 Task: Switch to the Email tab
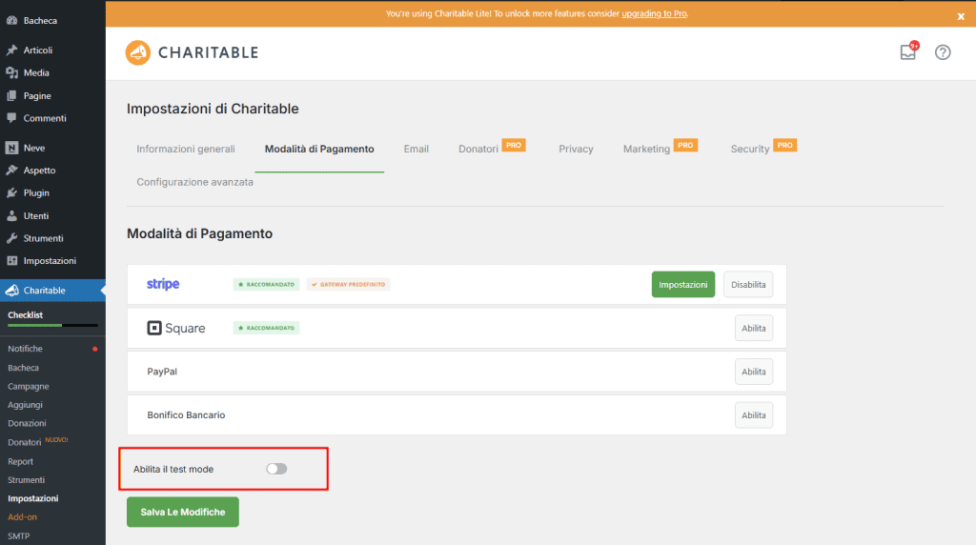416,149
